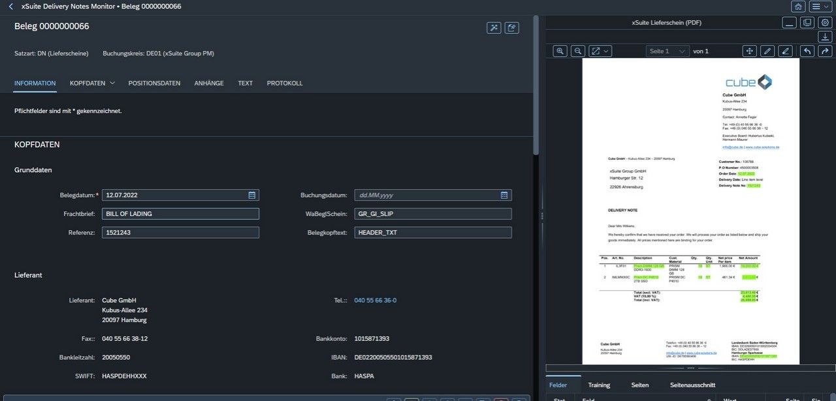The image size is (836, 401).
Task: Open the Buchungsdatum calendar picker
Action: tap(504, 195)
